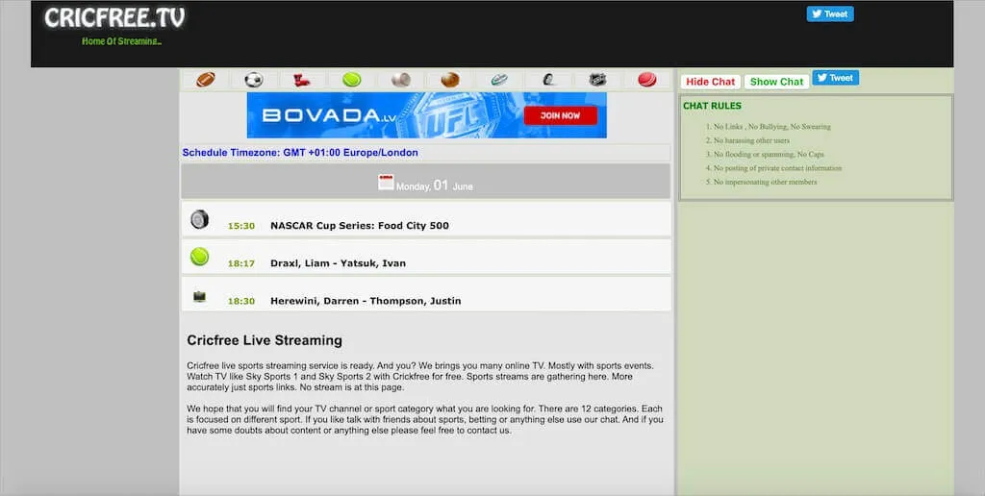Select the baseball category icon
Image resolution: width=985 pixels, height=496 pixels.
[x=401, y=80]
